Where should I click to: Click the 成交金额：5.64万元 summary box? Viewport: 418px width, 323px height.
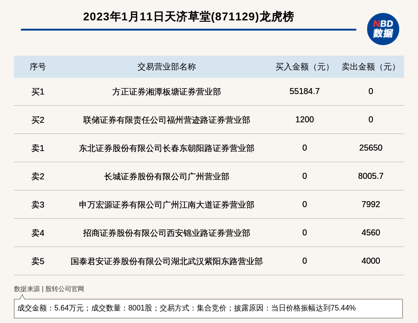tap(208, 308)
